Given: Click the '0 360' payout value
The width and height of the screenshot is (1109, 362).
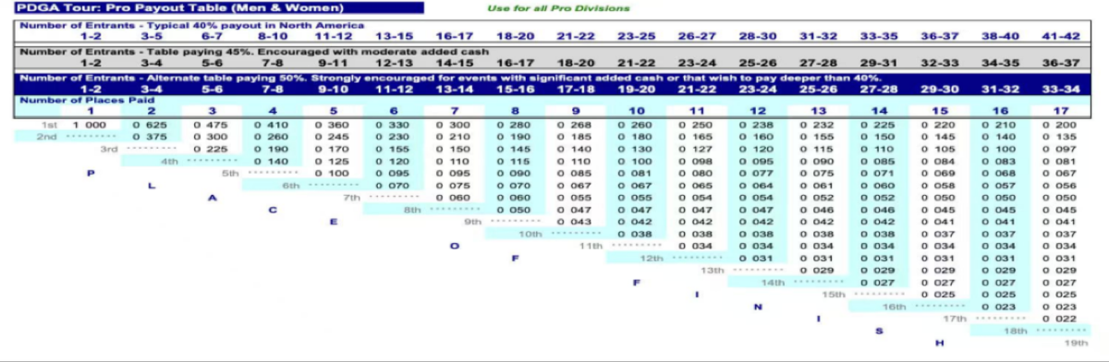Looking at the screenshot, I should pos(333,124).
